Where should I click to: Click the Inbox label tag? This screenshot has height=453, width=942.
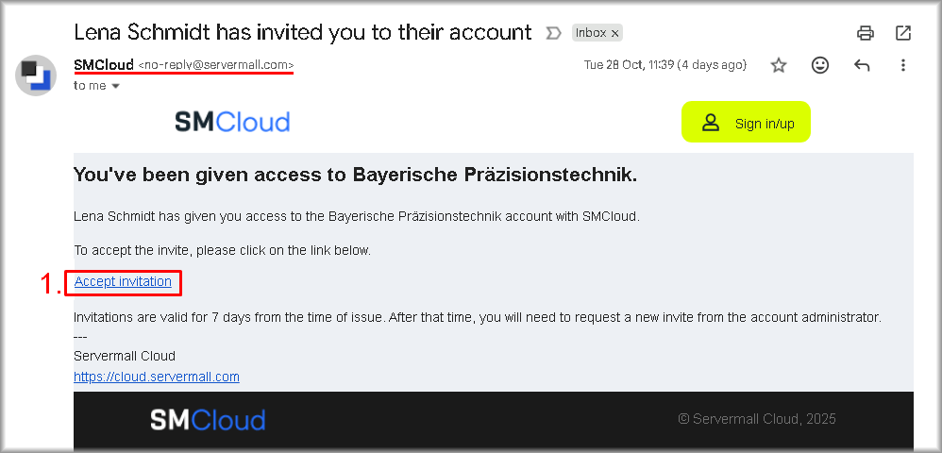click(x=591, y=33)
